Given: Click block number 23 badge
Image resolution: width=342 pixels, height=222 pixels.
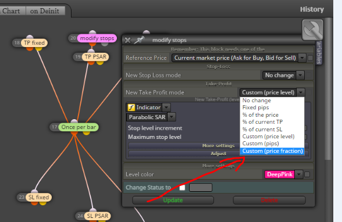Looking at the screenshot, I should (22, 197).
